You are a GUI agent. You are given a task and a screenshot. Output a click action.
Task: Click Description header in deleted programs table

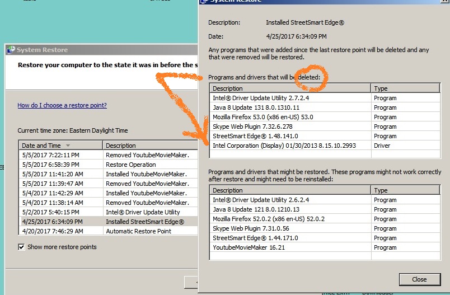(x=290, y=88)
